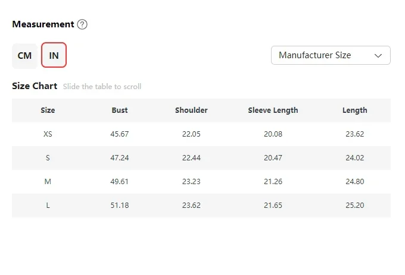Select the M size row
Image resolution: width=405 pixels, height=275 pixels.
click(x=48, y=181)
